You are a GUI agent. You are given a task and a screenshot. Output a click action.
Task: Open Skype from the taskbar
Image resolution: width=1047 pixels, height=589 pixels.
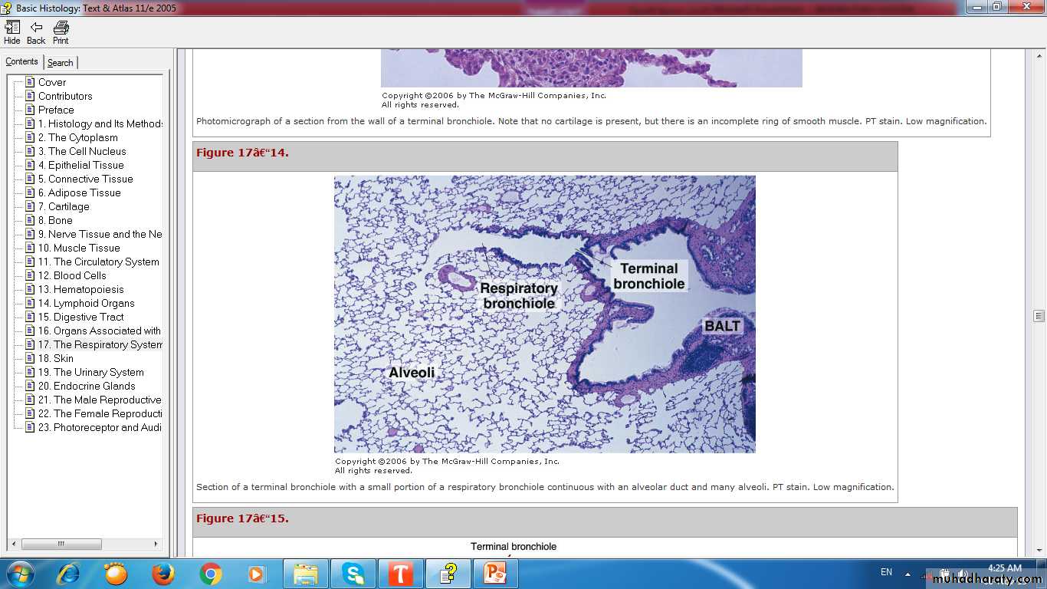(353, 574)
